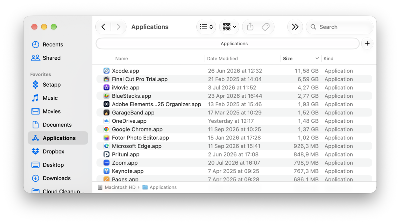400x224 pixels.
Task: Click Macintosh HD in the path bar
Action: 117,187
